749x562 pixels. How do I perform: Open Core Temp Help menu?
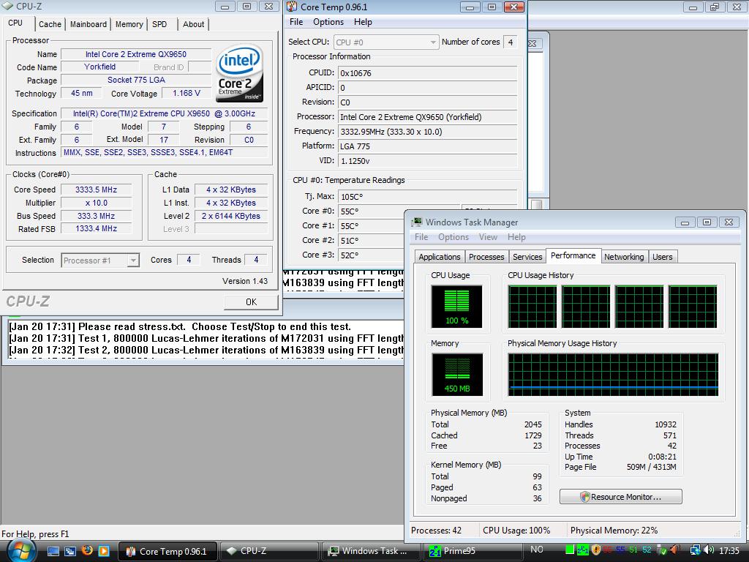pyautogui.click(x=363, y=22)
